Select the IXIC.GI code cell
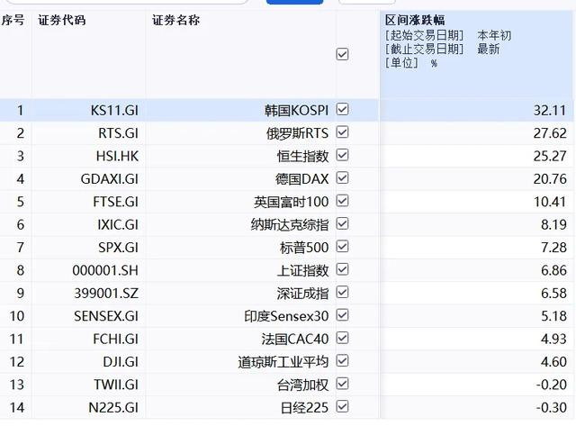The width and height of the screenshot is (576, 426). [88, 224]
